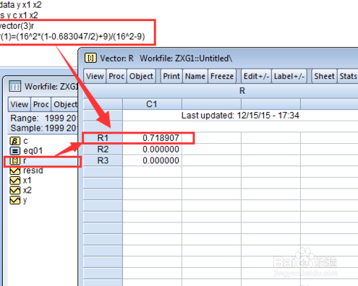Viewport: 358px width, 286px height.
Task: Click the R2 value 0.000000
Action: 161,149
